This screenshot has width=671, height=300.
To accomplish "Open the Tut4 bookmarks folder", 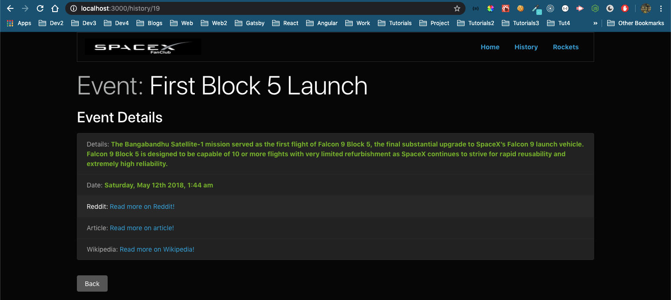I will (x=558, y=23).
